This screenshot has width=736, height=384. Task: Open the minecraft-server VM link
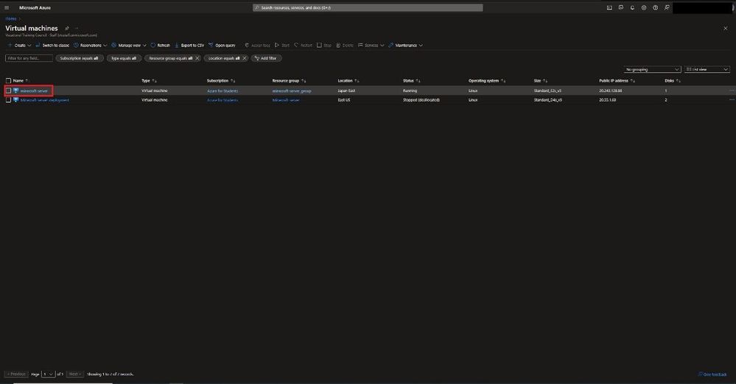[35, 91]
